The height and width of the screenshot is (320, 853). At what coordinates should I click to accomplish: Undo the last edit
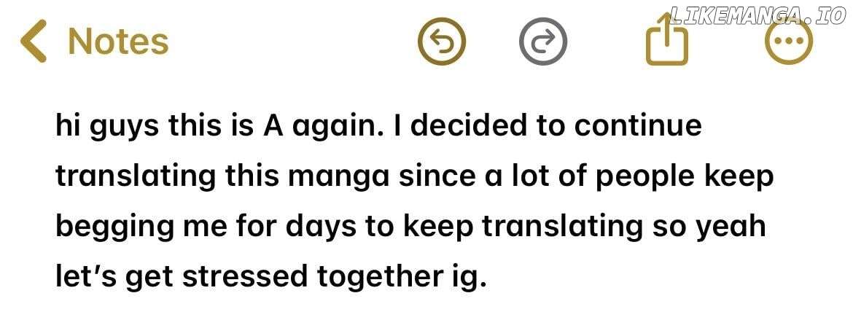coord(441,42)
